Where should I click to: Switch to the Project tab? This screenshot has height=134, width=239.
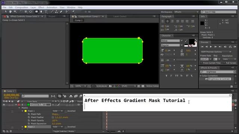(52, 16)
